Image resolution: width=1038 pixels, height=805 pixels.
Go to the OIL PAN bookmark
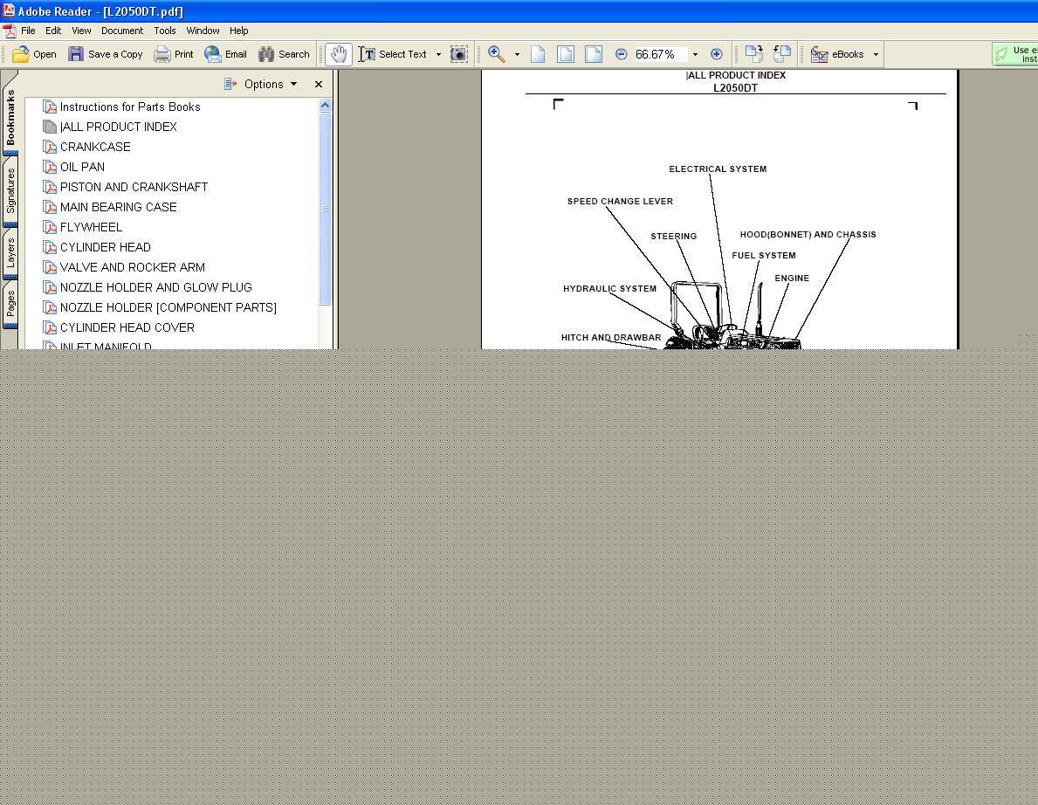coord(82,167)
